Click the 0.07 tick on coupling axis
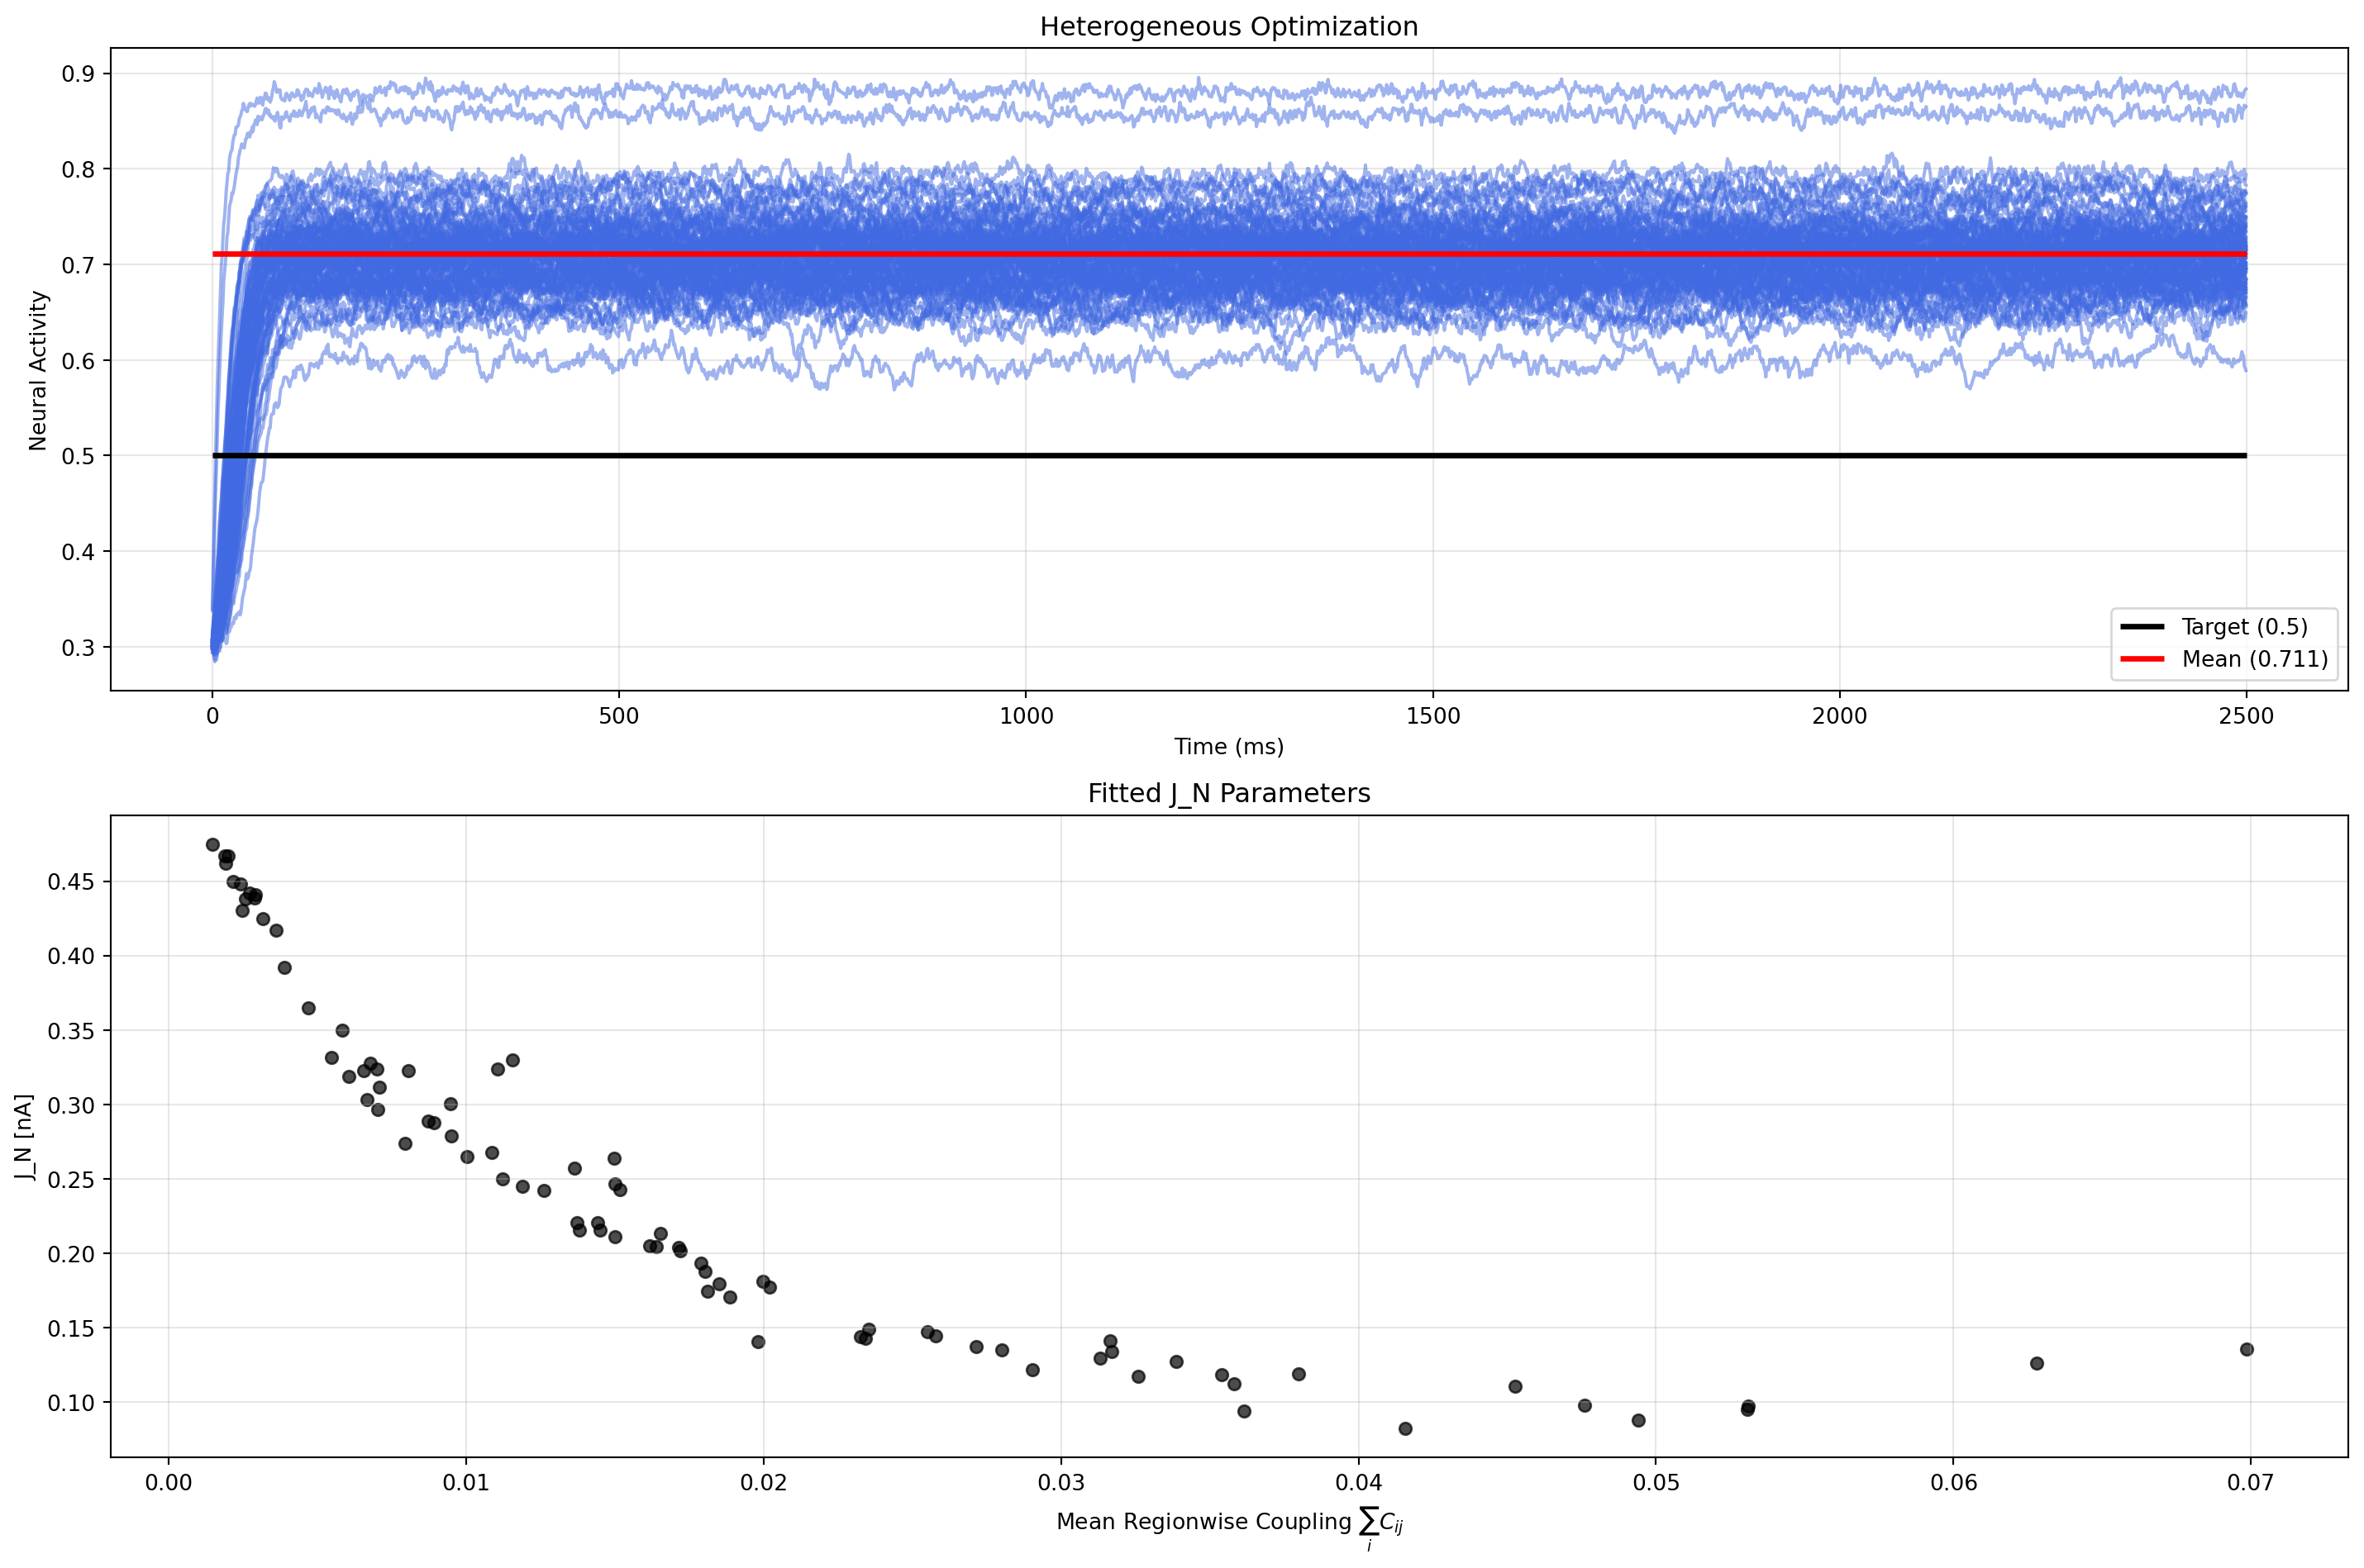This screenshot has width=2364, height=1568. pos(2250,1483)
